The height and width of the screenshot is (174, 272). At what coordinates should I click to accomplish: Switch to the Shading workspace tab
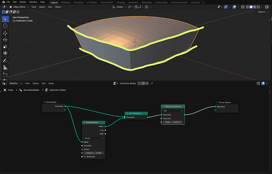coord(121,2)
